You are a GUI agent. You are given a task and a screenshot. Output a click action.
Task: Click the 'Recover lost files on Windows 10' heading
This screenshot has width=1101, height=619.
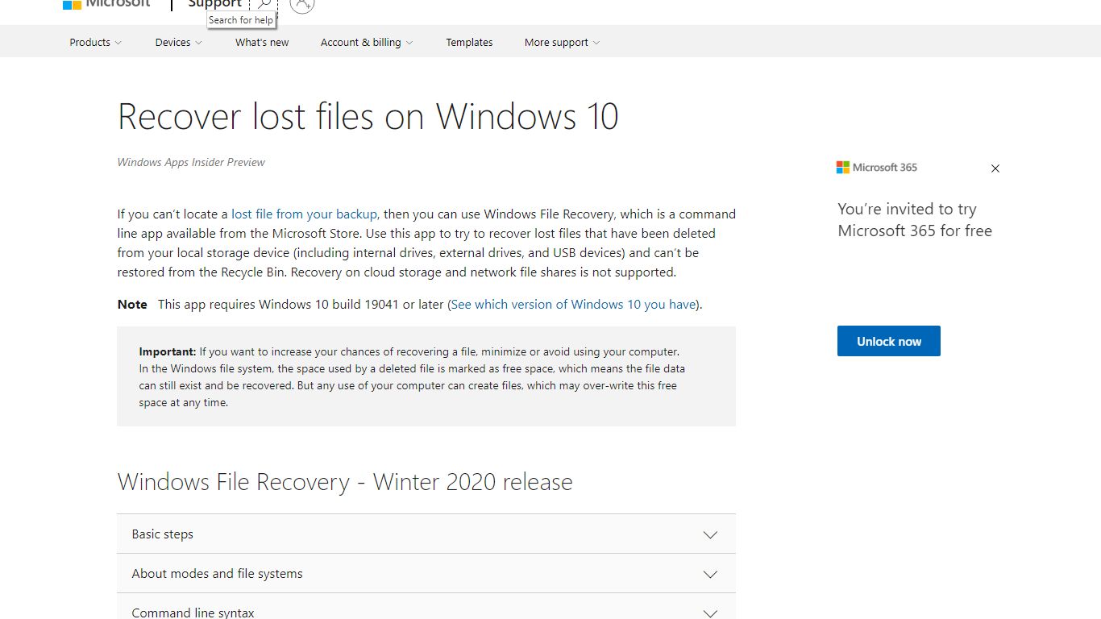click(x=368, y=116)
